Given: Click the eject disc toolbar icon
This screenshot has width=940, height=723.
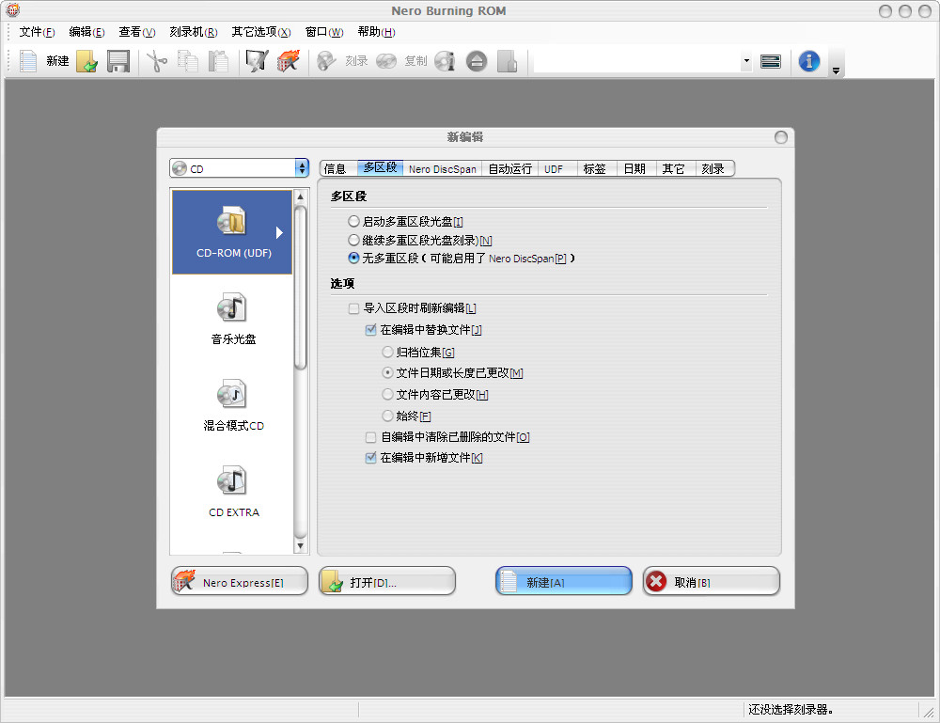Looking at the screenshot, I should point(477,61).
